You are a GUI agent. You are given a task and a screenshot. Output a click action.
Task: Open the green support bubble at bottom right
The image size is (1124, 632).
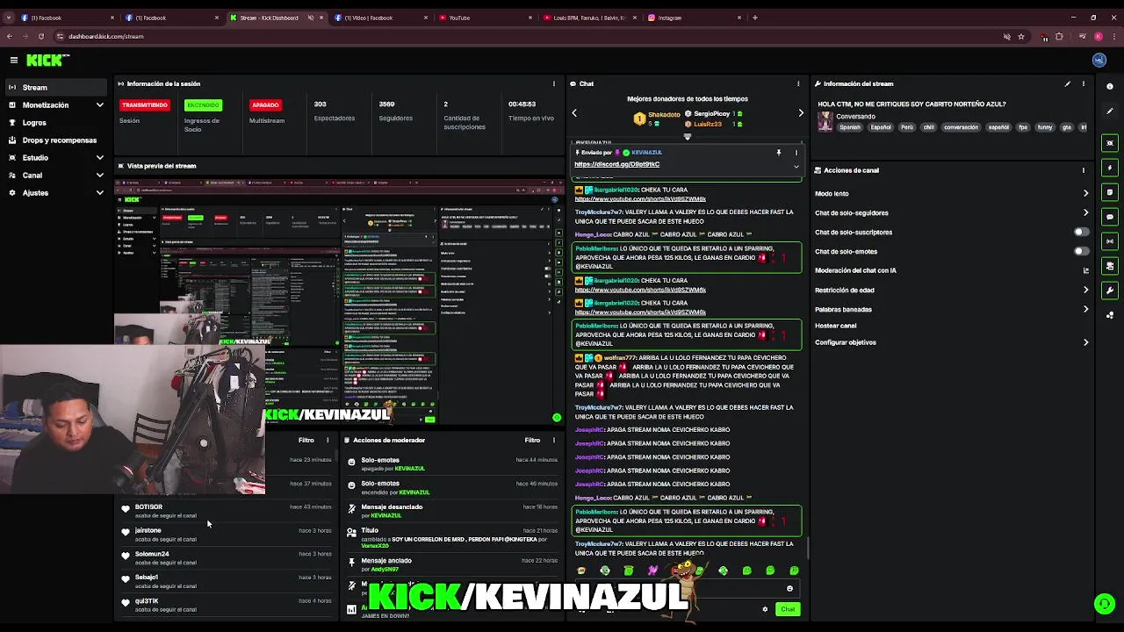coord(1104,604)
